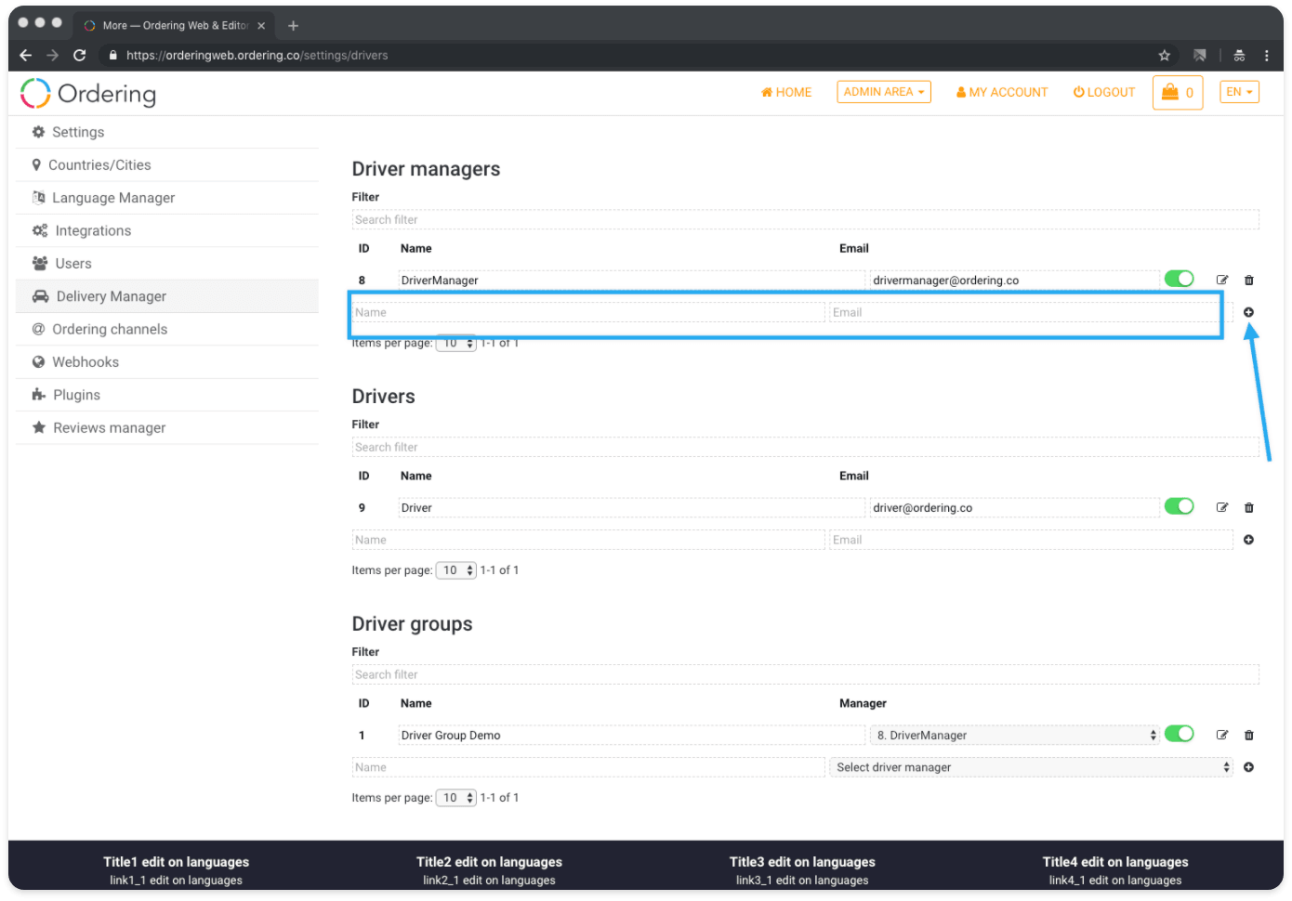
Task: Click new driver Name field
Action: coord(588,540)
